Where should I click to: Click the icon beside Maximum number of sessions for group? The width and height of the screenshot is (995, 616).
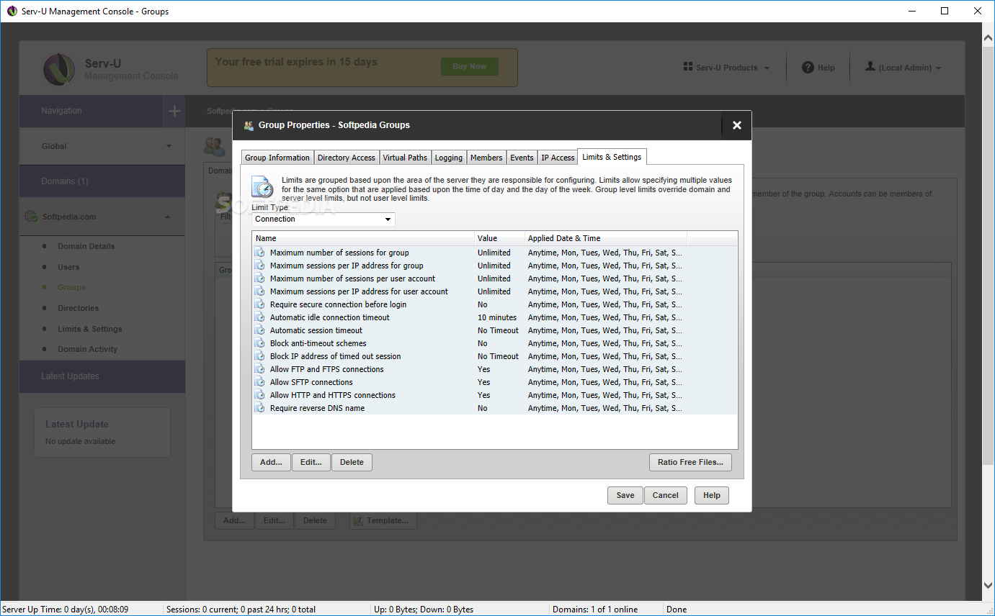coord(259,253)
